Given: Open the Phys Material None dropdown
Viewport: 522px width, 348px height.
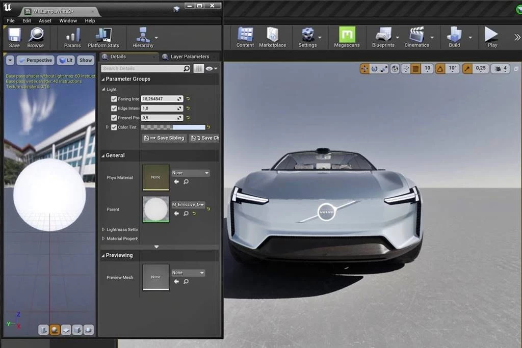Looking at the screenshot, I should click(x=190, y=173).
